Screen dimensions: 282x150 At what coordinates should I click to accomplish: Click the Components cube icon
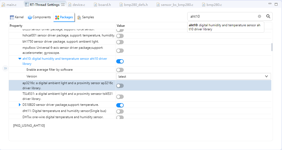point(30,17)
